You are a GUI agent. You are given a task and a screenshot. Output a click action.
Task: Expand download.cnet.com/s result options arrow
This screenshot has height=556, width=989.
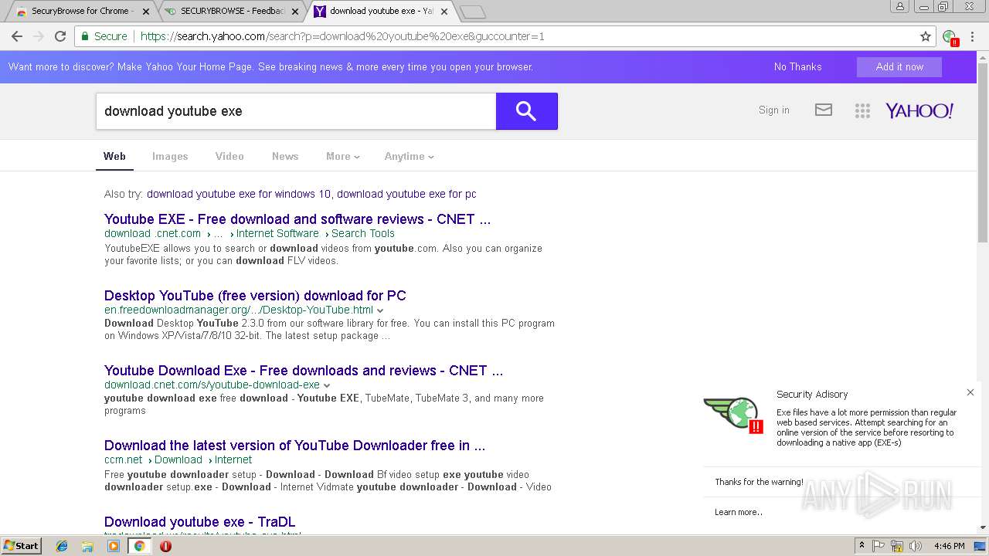(327, 385)
